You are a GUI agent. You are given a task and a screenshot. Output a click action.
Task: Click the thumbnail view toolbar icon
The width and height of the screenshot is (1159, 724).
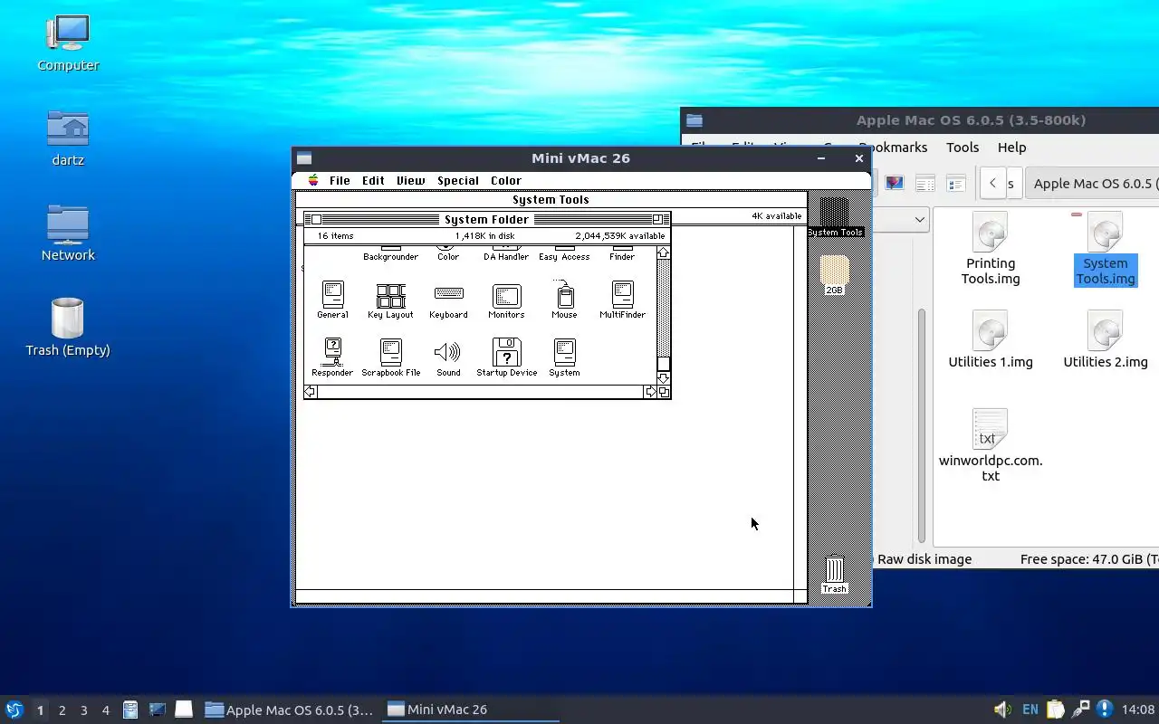coord(895,183)
